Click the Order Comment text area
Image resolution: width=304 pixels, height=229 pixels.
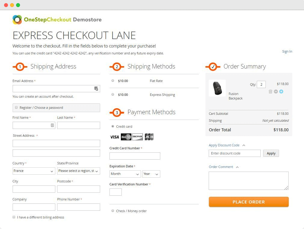click(x=249, y=181)
